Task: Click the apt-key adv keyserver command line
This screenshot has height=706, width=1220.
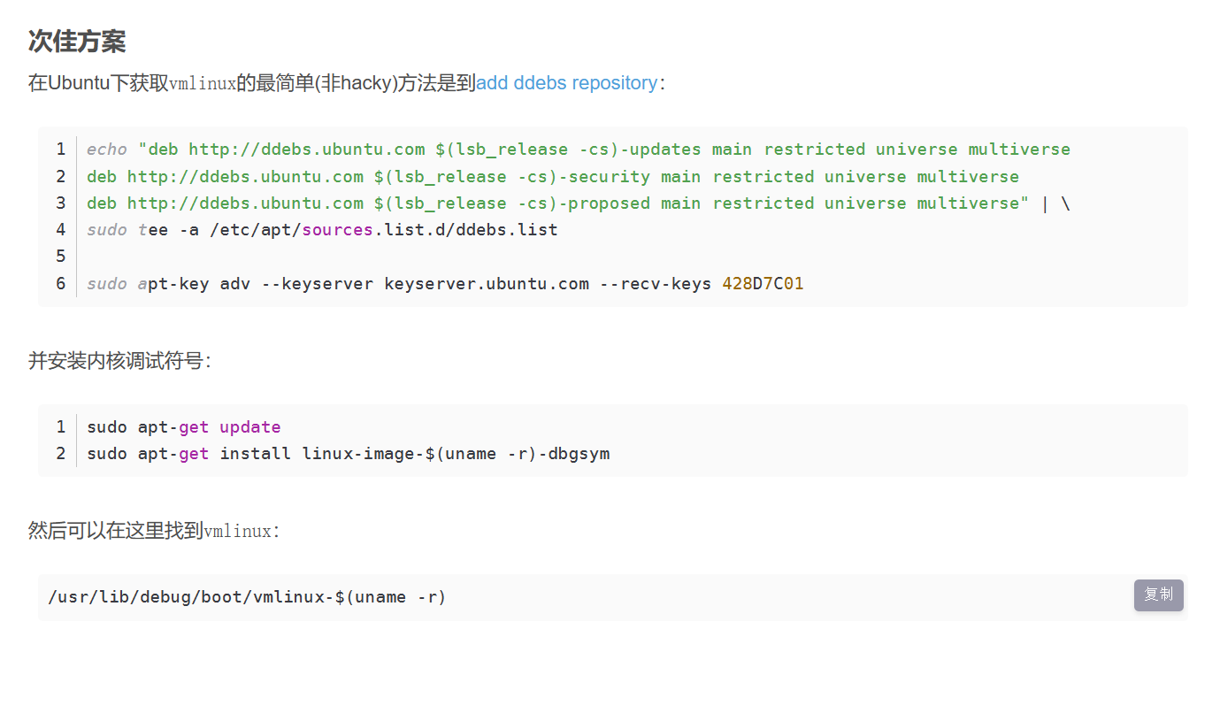Action: coord(445,284)
